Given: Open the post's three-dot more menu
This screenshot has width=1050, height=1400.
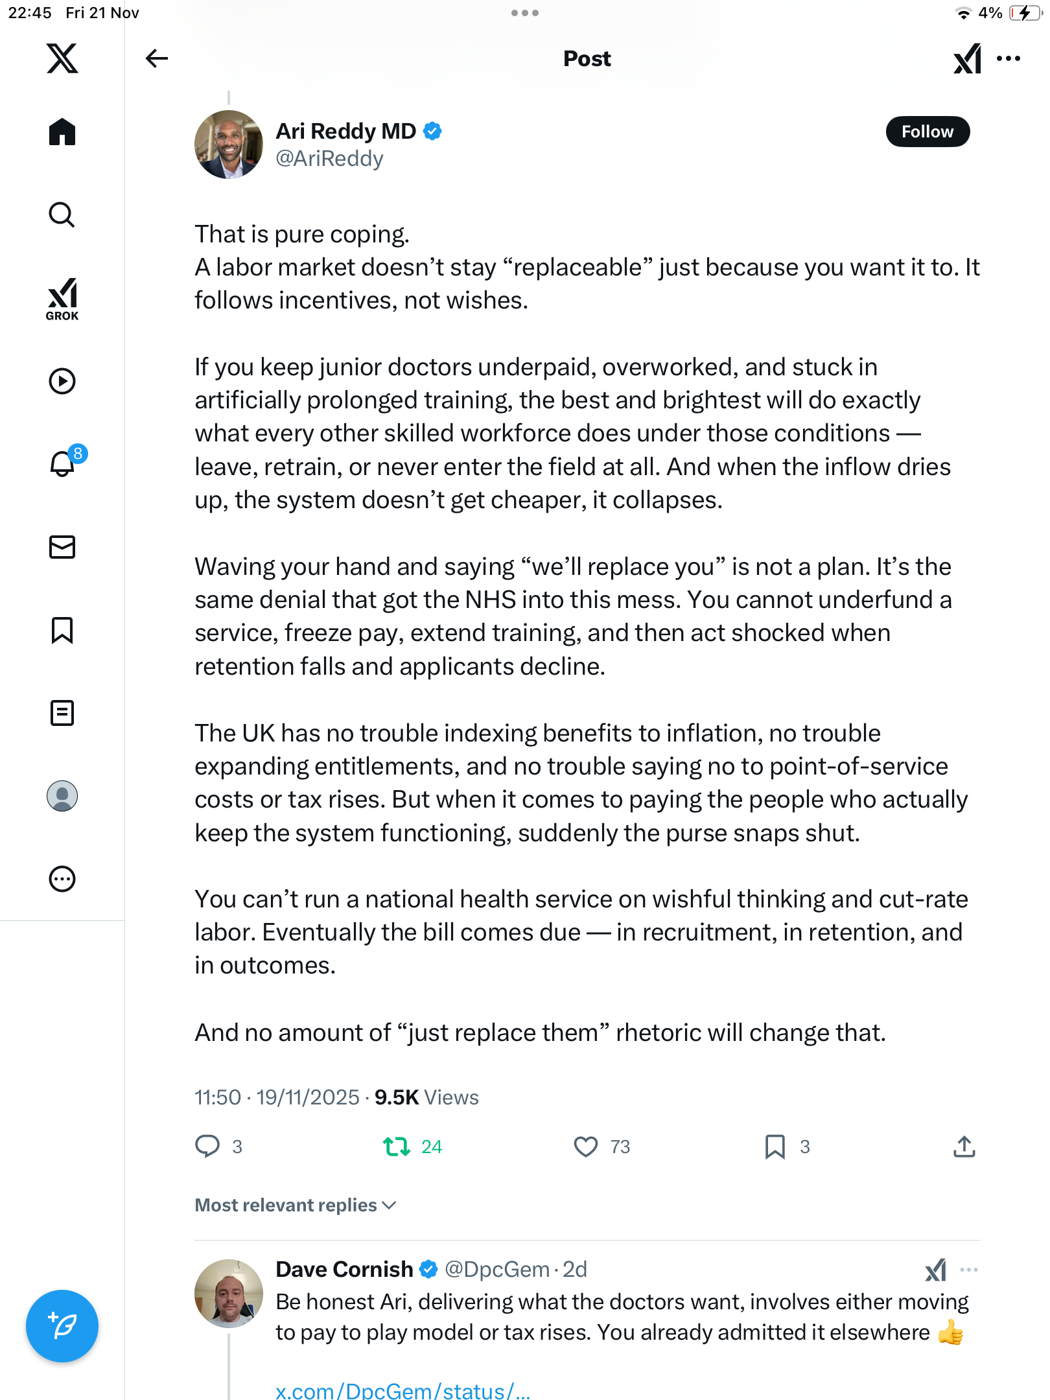Looking at the screenshot, I should coord(1009,58).
